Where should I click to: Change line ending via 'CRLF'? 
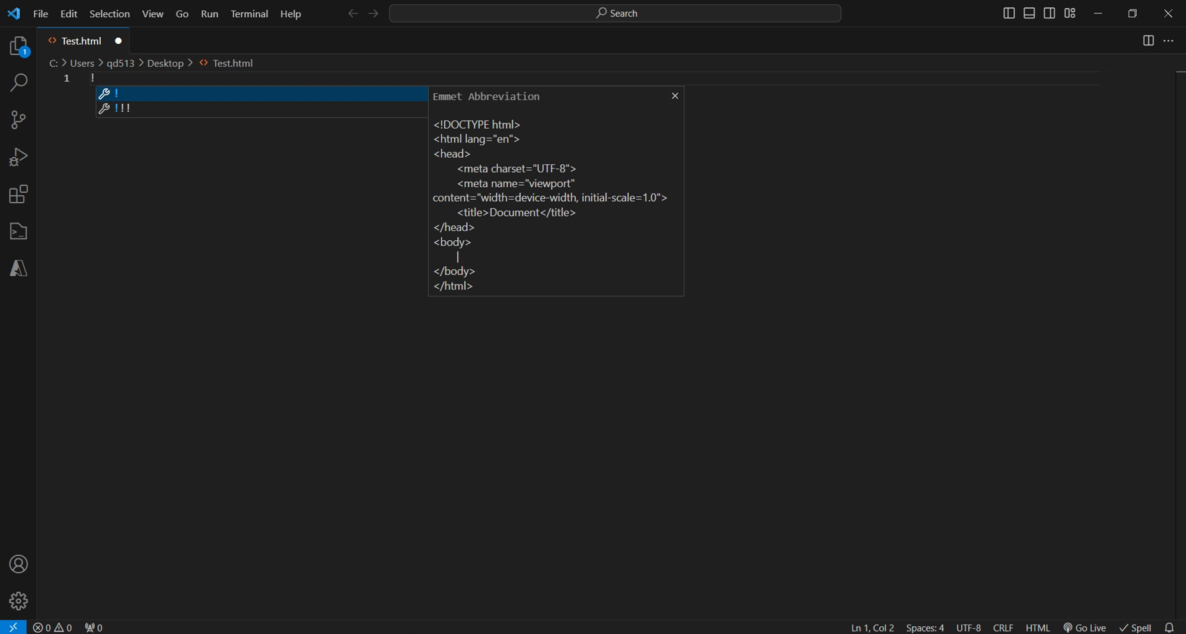coord(1003,627)
